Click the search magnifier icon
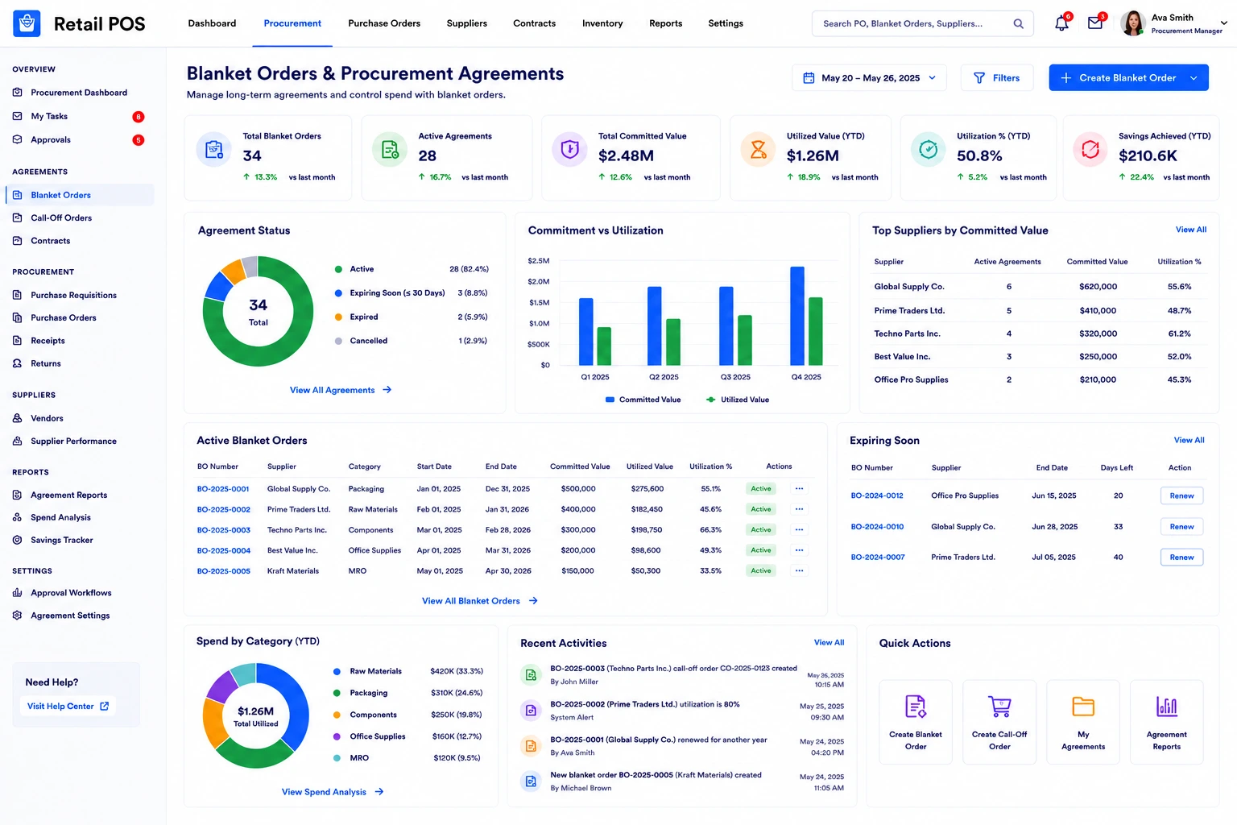The width and height of the screenshot is (1237, 825). (x=1018, y=23)
